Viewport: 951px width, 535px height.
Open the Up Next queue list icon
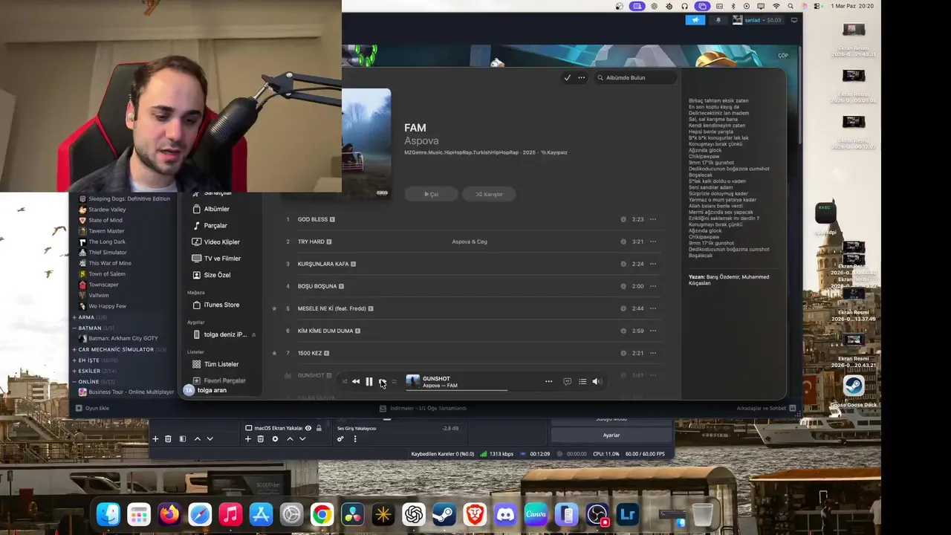[582, 382]
